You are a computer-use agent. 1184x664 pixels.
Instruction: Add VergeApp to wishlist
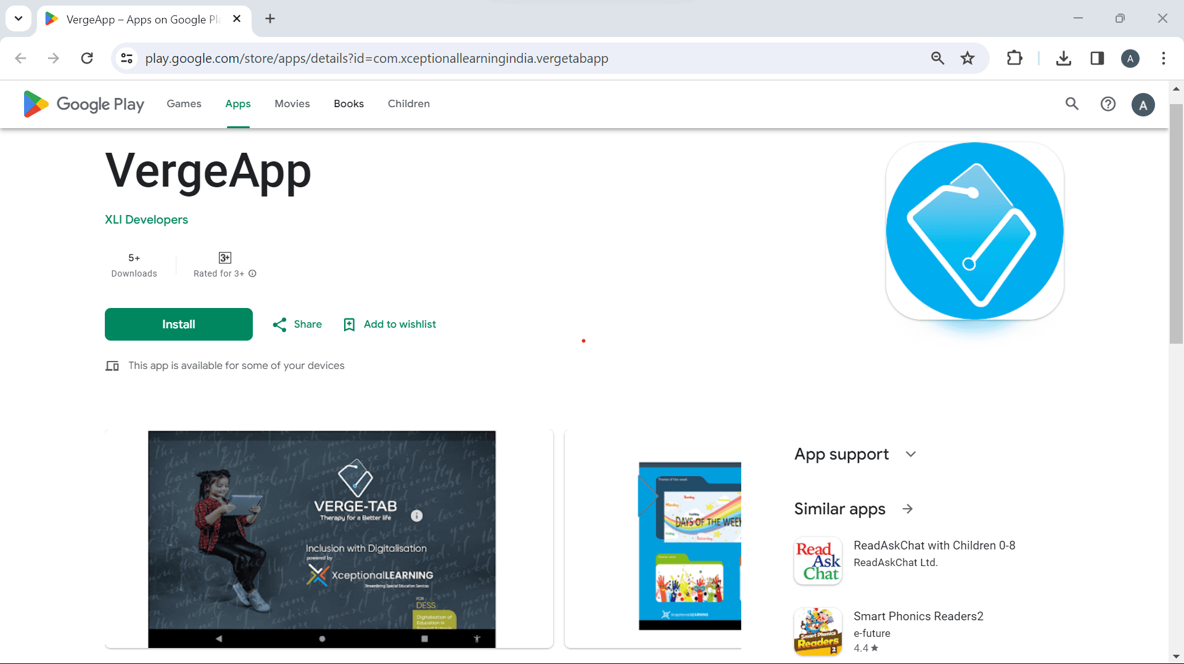click(389, 324)
